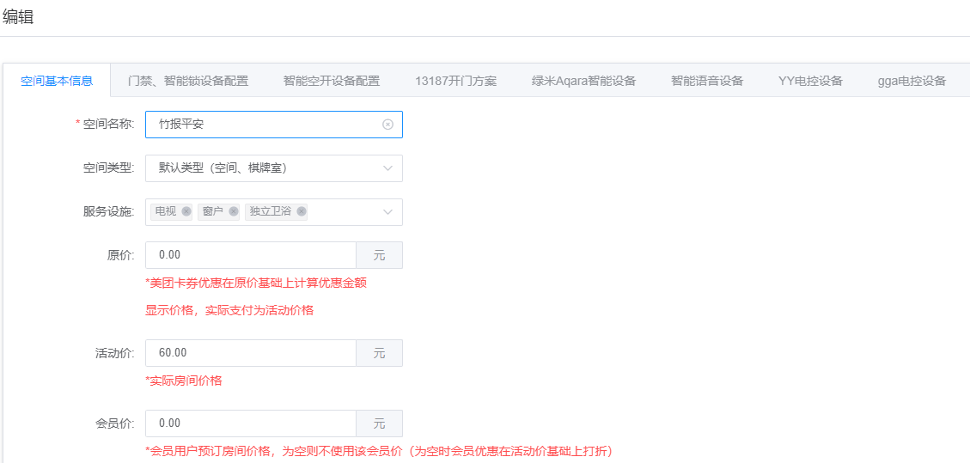Select the gga电控设备 tab
The image size is (970, 463).
[x=912, y=81]
